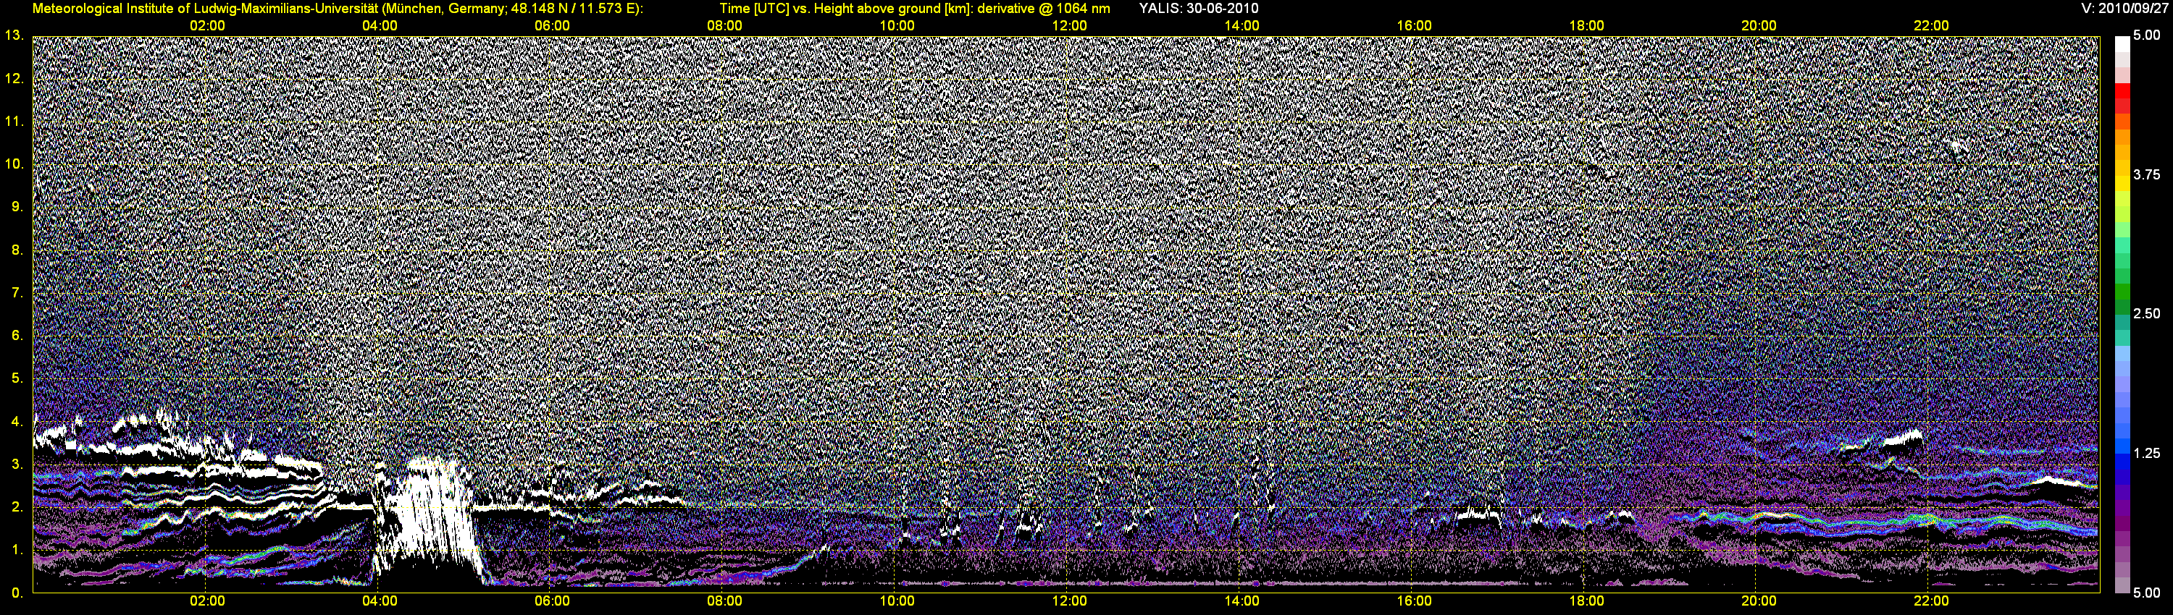Image resolution: width=2173 pixels, height=615 pixels.
Task: Click the 11. km height axis label
Action: tap(14, 122)
